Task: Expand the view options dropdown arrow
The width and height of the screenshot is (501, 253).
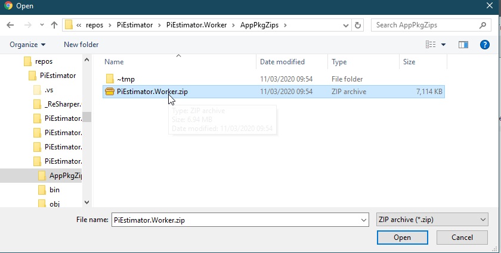Action: (x=444, y=45)
